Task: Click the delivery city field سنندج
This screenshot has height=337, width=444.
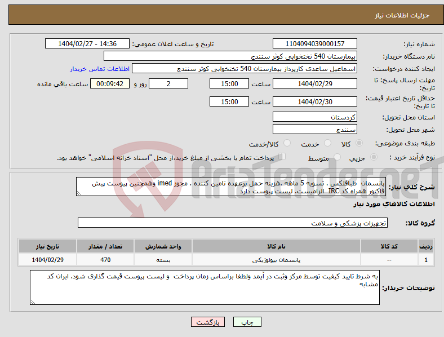Action: click(x=314, y=130)
